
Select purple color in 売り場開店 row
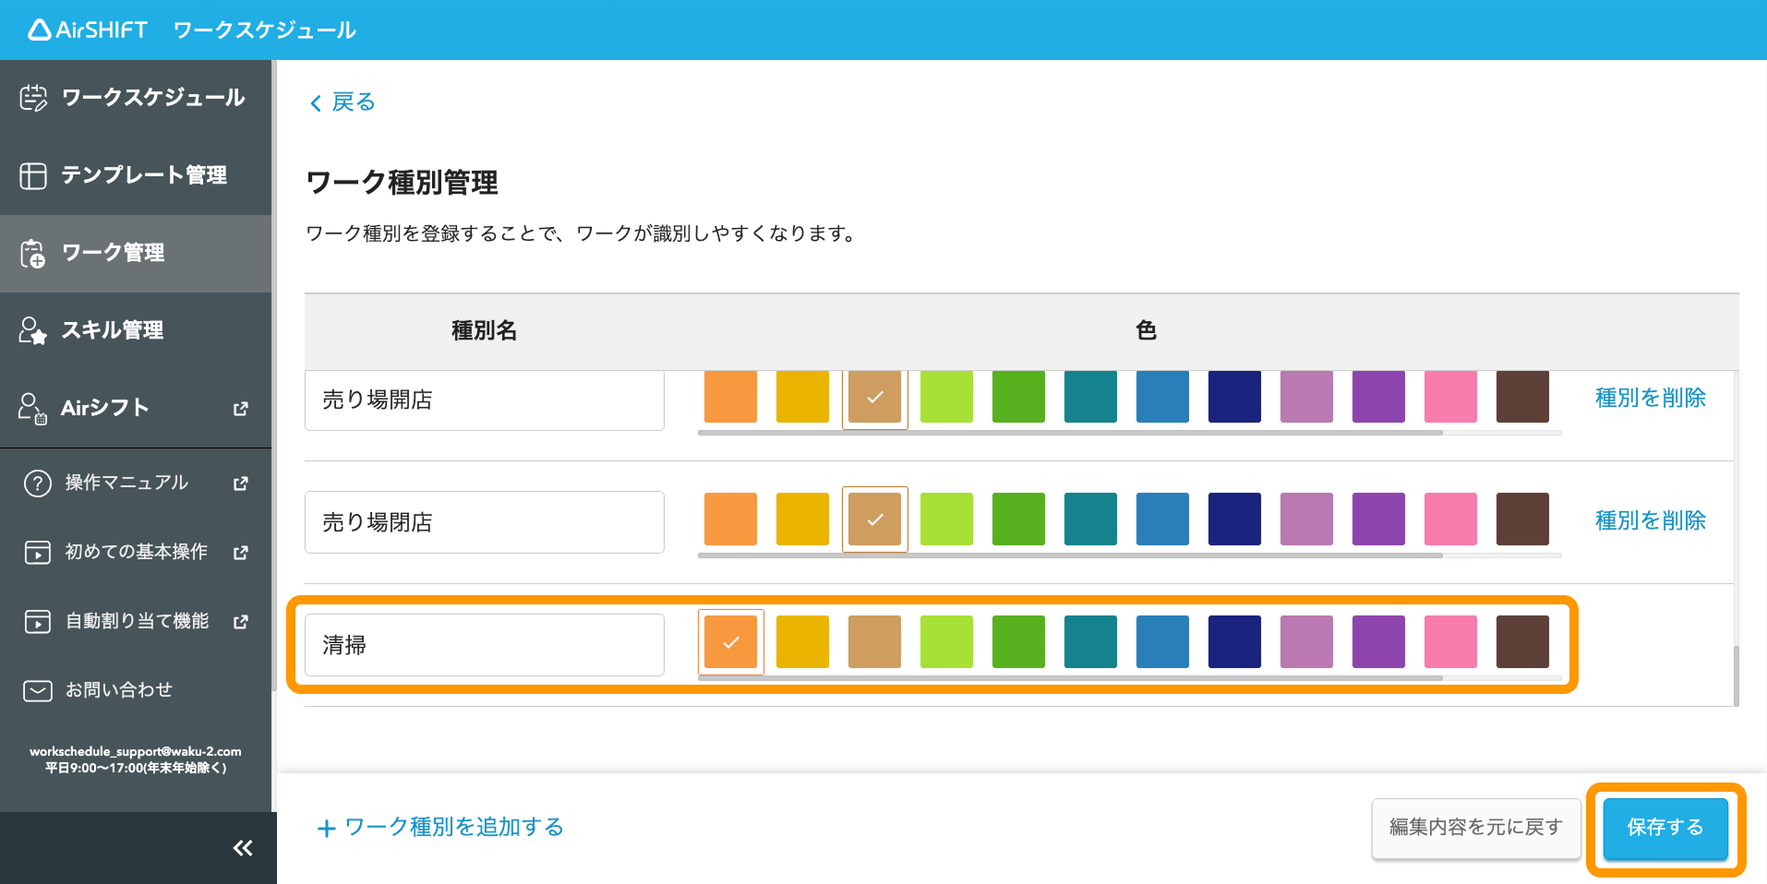pyautogui.click(x=1379, y=397)
